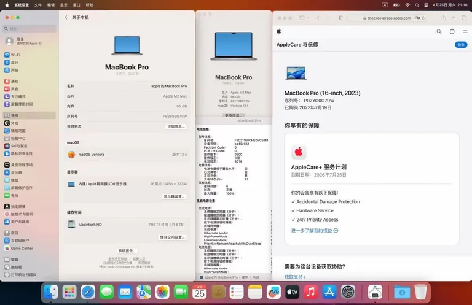Open Siri与聚焦 settings in the sidebar
Screen dimensions: 472x305
click(18, 146)
